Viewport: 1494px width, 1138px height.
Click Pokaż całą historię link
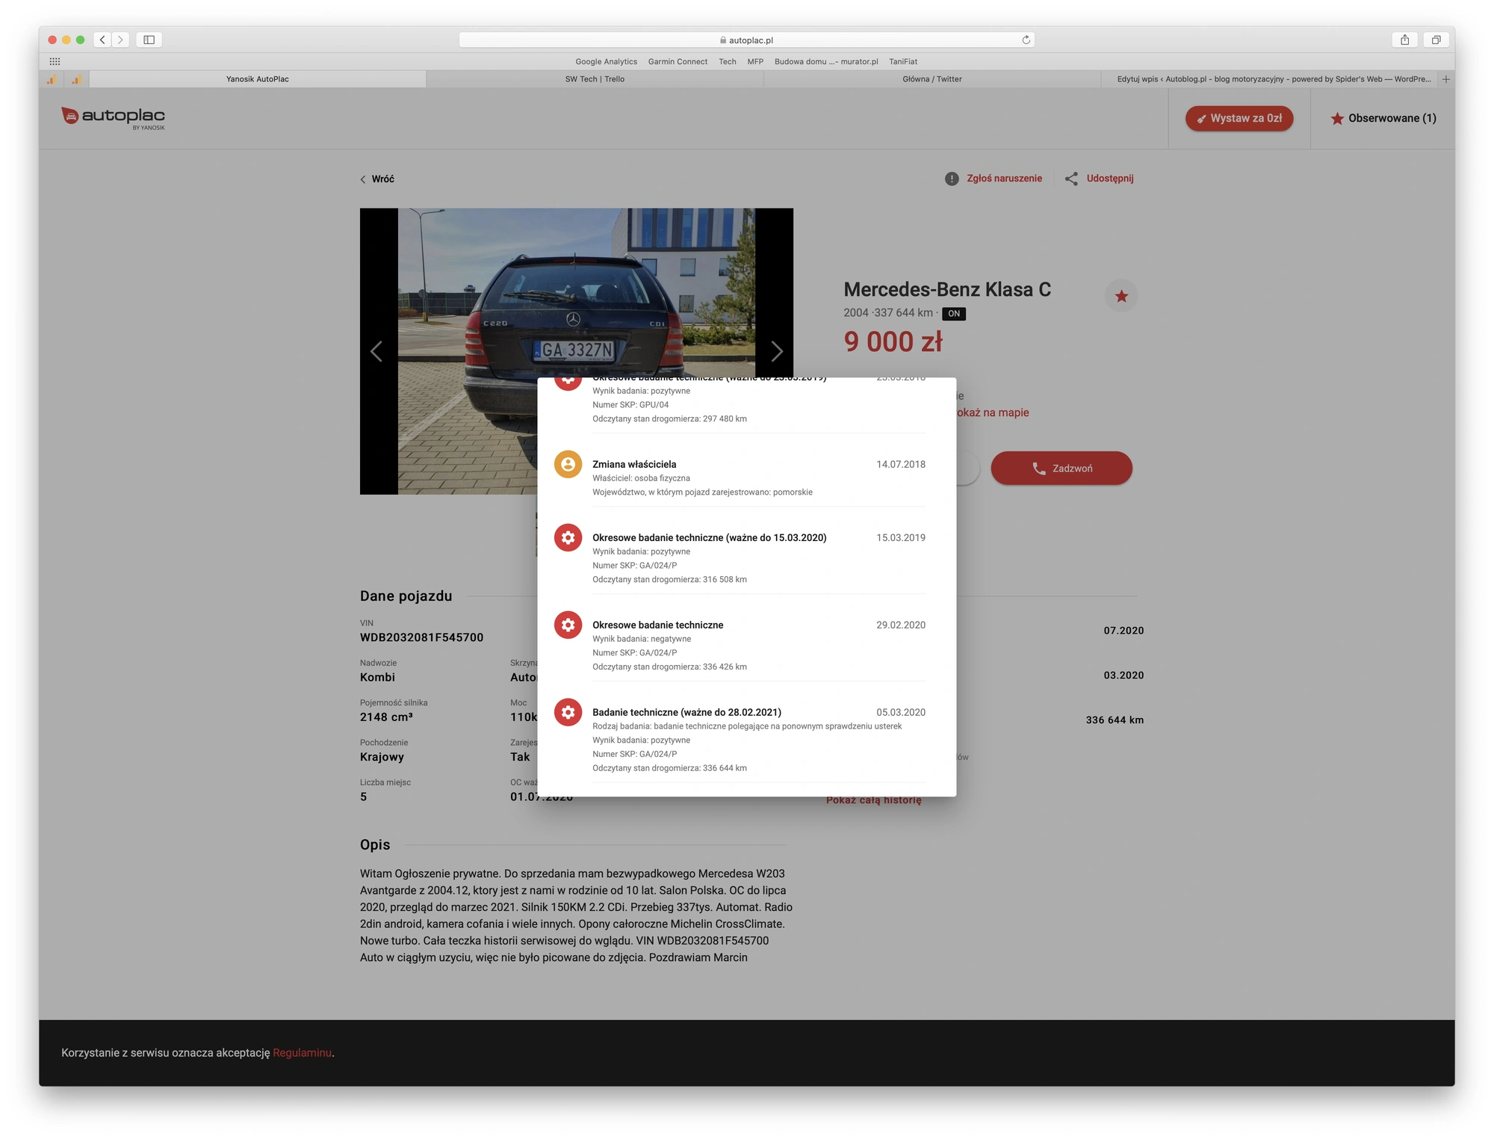874,800
